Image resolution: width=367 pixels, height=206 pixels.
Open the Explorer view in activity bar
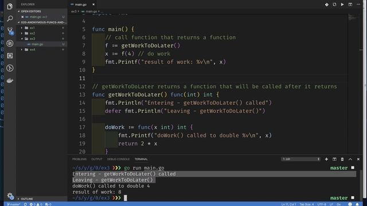point(10,6)
